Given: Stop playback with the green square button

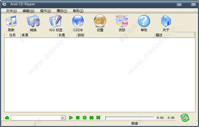Looking at the screenshot, I should coord(85,118).
